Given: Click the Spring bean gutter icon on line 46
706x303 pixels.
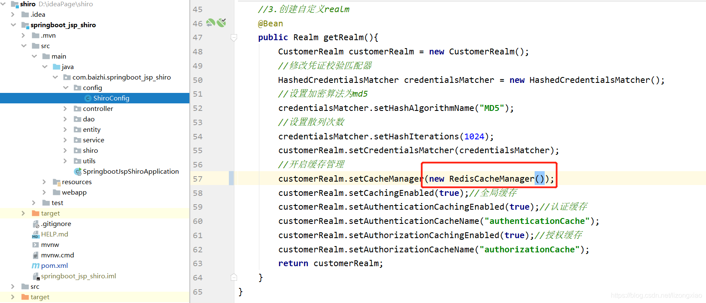Looking at the screenshot, I should tap(211, 23).
